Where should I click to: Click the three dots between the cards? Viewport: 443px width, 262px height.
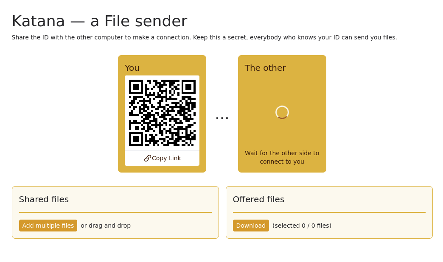[x=222, y=118]
